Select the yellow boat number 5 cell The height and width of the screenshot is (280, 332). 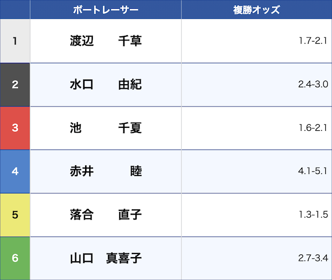point(15,215)
